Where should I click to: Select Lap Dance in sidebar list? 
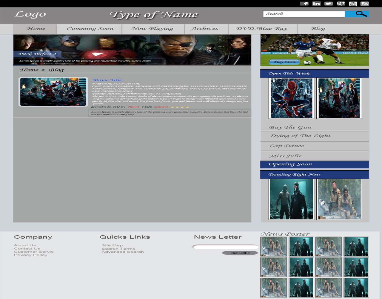click(286, 146)
